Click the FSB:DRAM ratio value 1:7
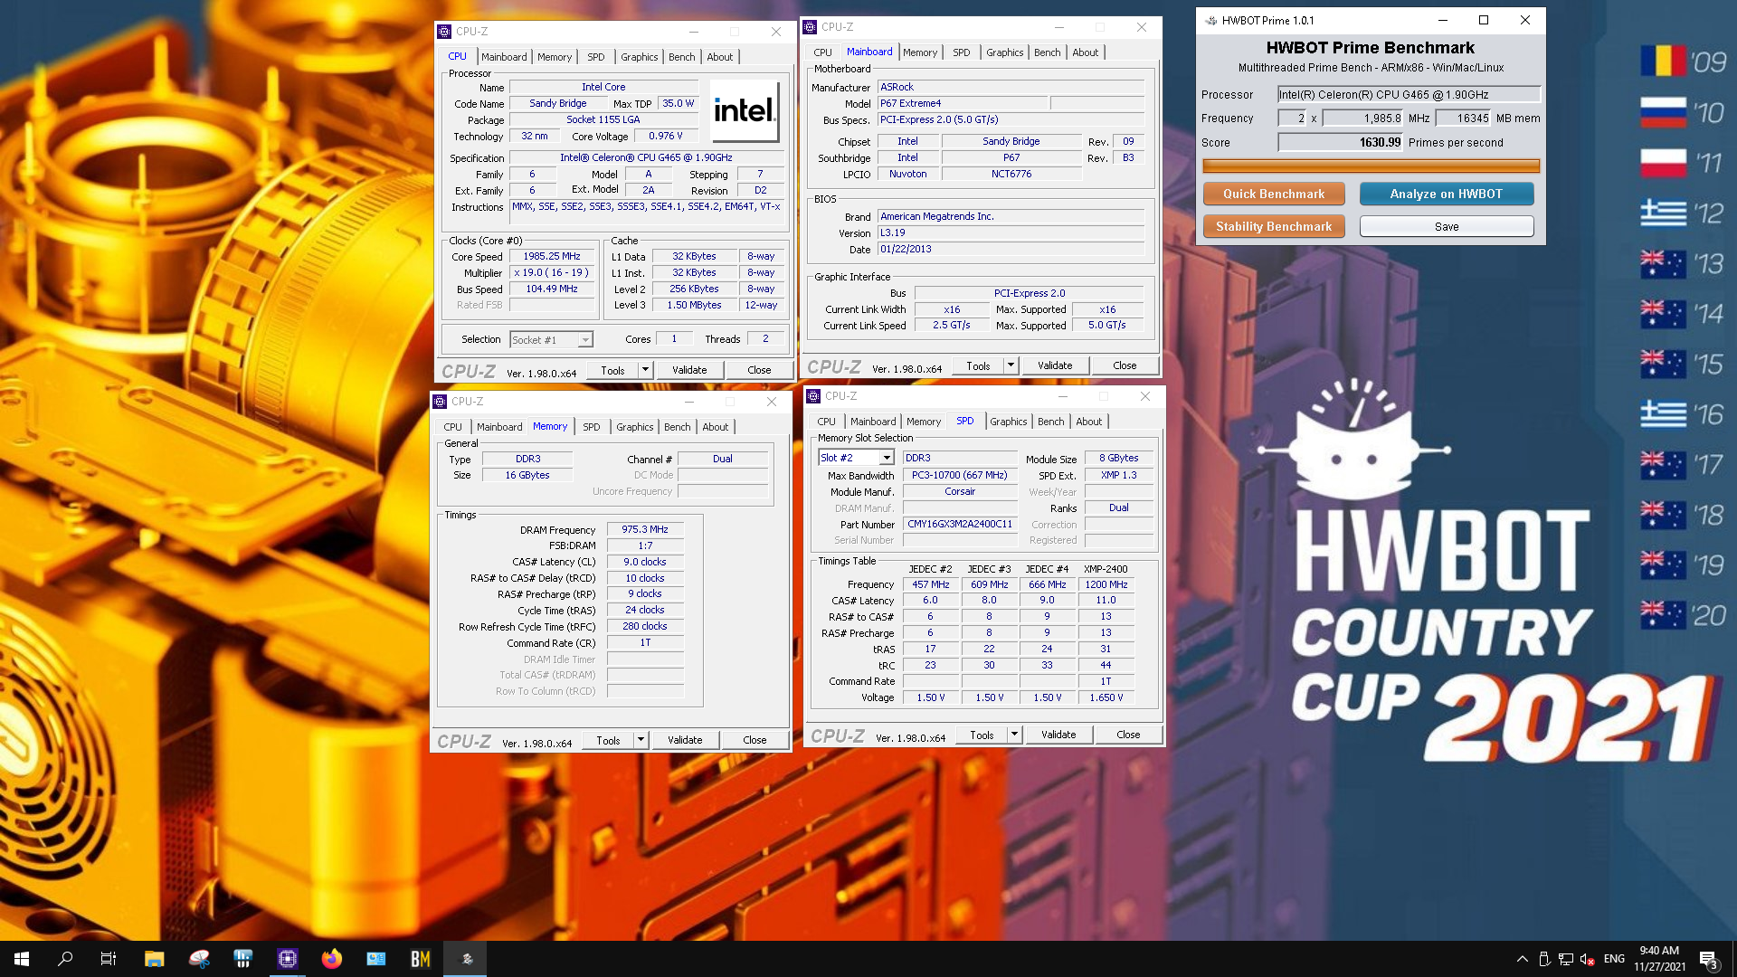1737x977 pixels. click(x=645, y=545)
